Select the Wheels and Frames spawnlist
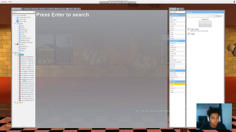The image size is (236, 132). pos(27,43)
